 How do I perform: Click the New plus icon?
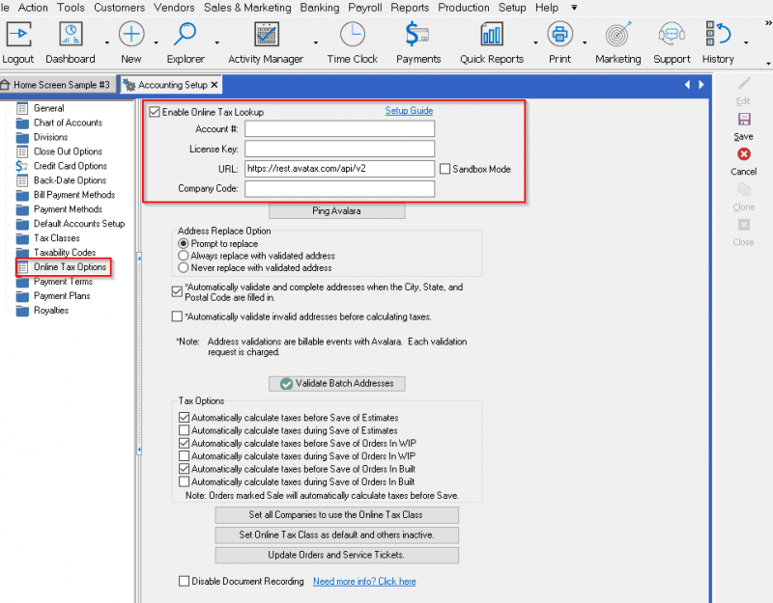click(x=131, y=35)
